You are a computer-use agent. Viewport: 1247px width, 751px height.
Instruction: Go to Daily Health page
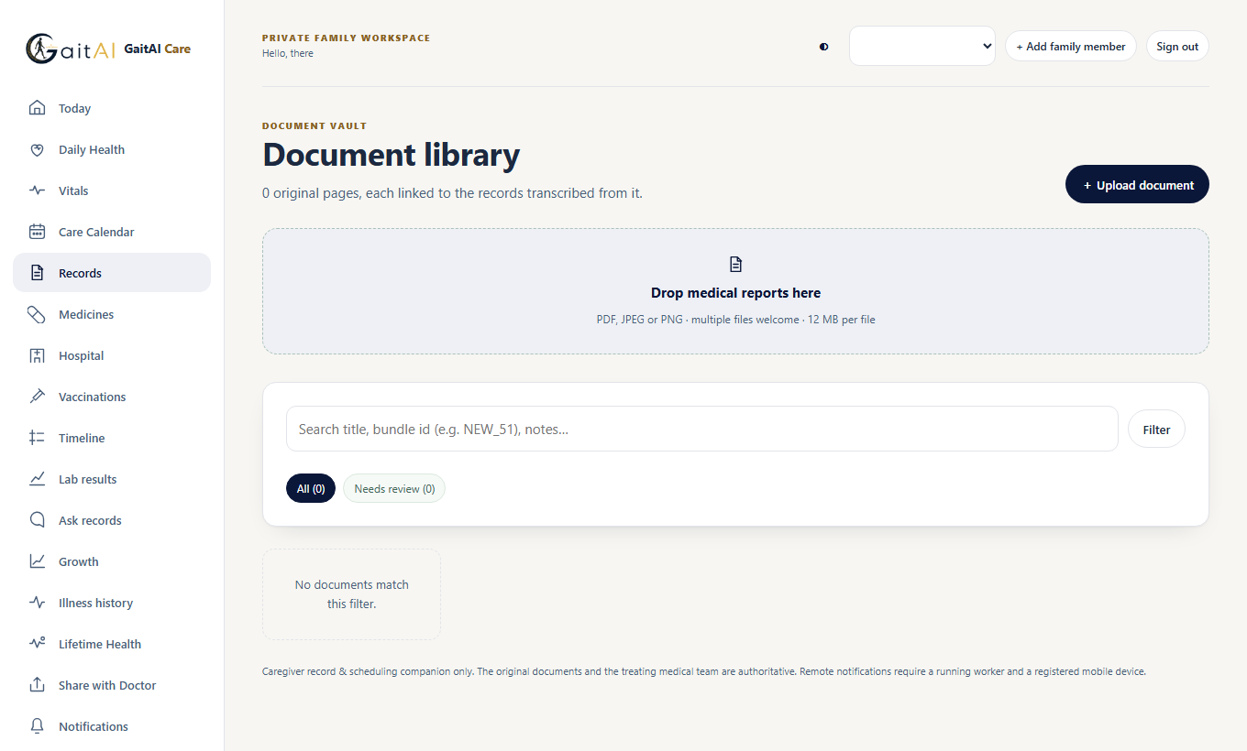pyautogui.click(x=112, y=149)
